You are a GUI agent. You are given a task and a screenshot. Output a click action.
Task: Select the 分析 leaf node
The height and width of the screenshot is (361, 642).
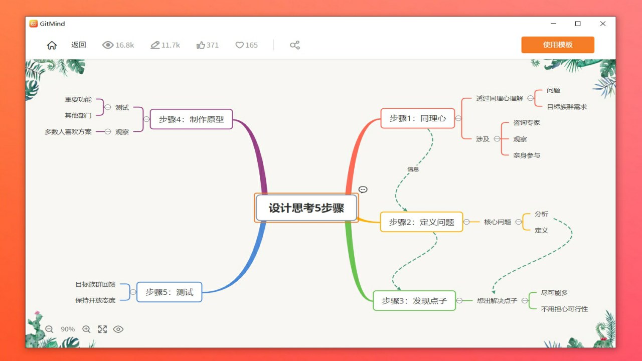(x=542, y=214)
